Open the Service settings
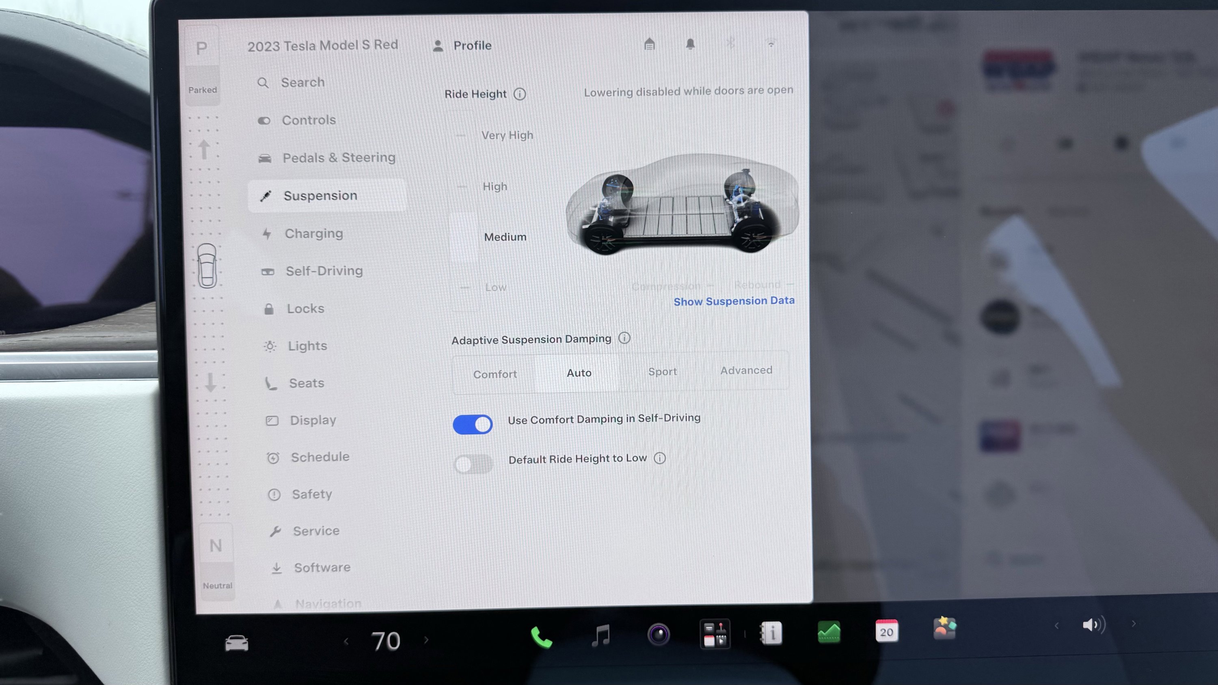Screen dimensions: 1218x685 click(304, 532)
